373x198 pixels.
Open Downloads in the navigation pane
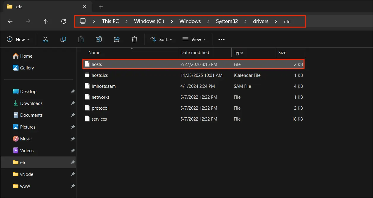coord(31,103)
